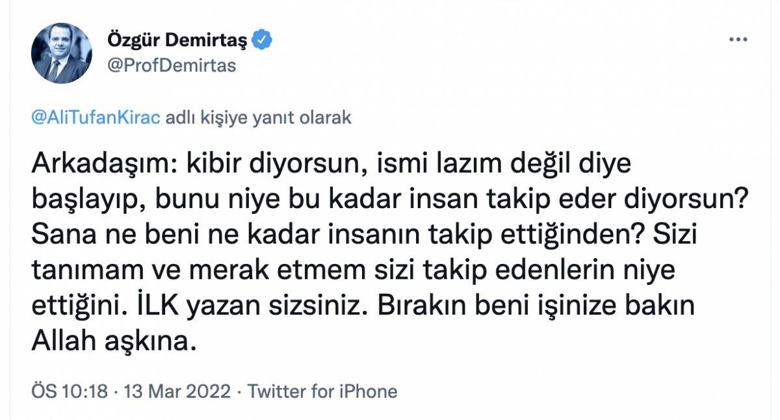
Task: Open the Twitter for iPhone source link
Action: click(324, 391)
